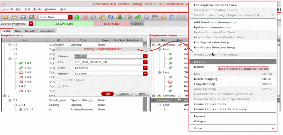Click the Requirements panel vertical scrollbar

(x=145, y=75)
